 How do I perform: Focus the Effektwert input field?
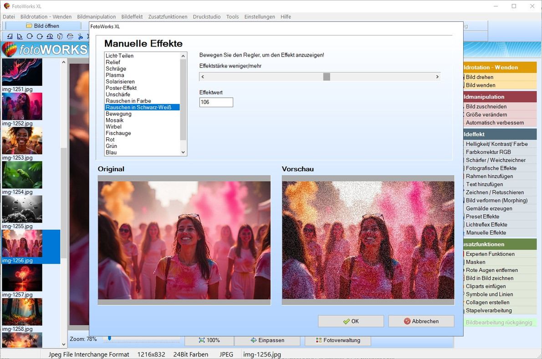point(216,102)
